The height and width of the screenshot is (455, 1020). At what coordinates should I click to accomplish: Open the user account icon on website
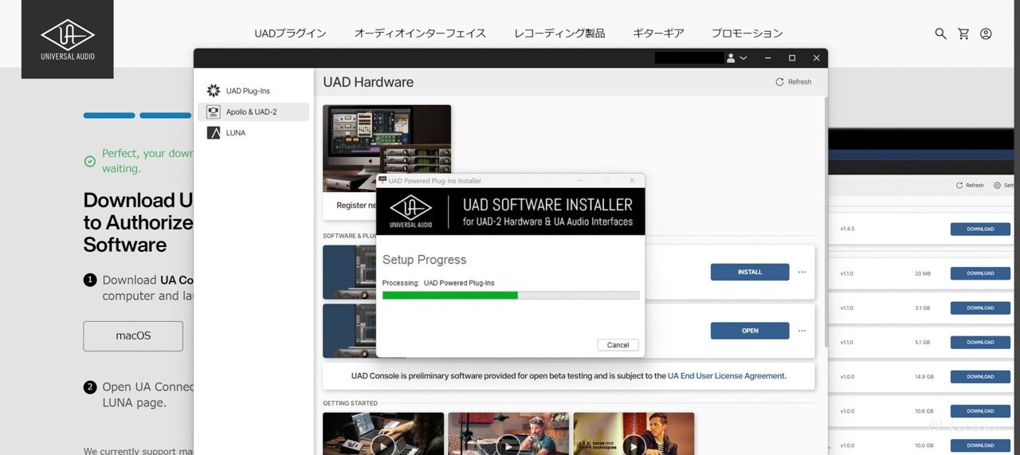(986, 33)
